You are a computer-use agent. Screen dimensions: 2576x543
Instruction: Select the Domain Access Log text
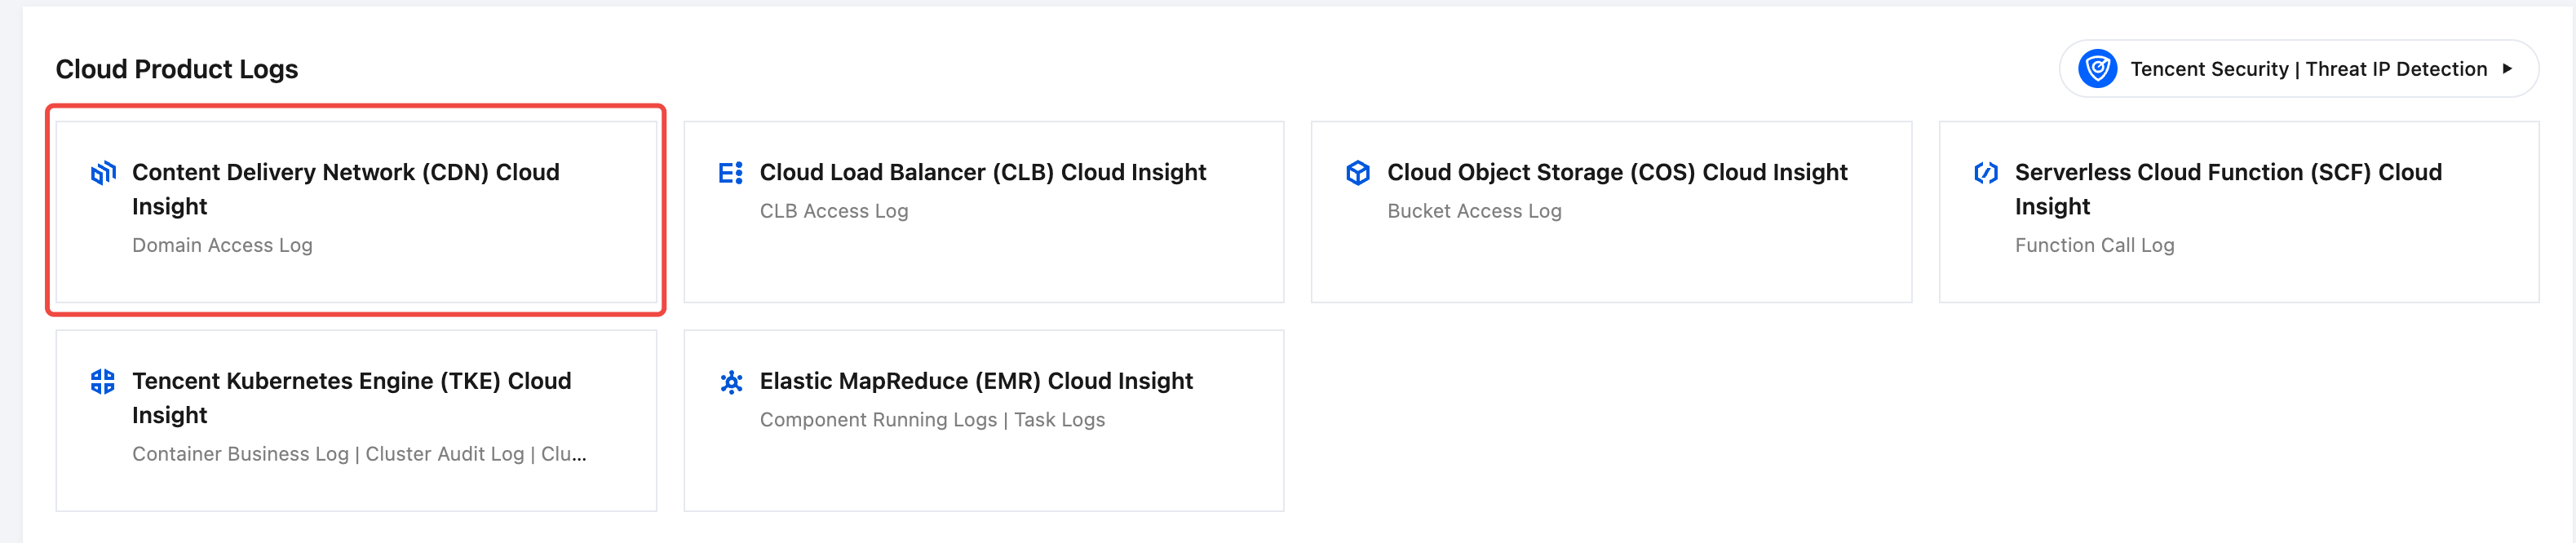point(222,245)
